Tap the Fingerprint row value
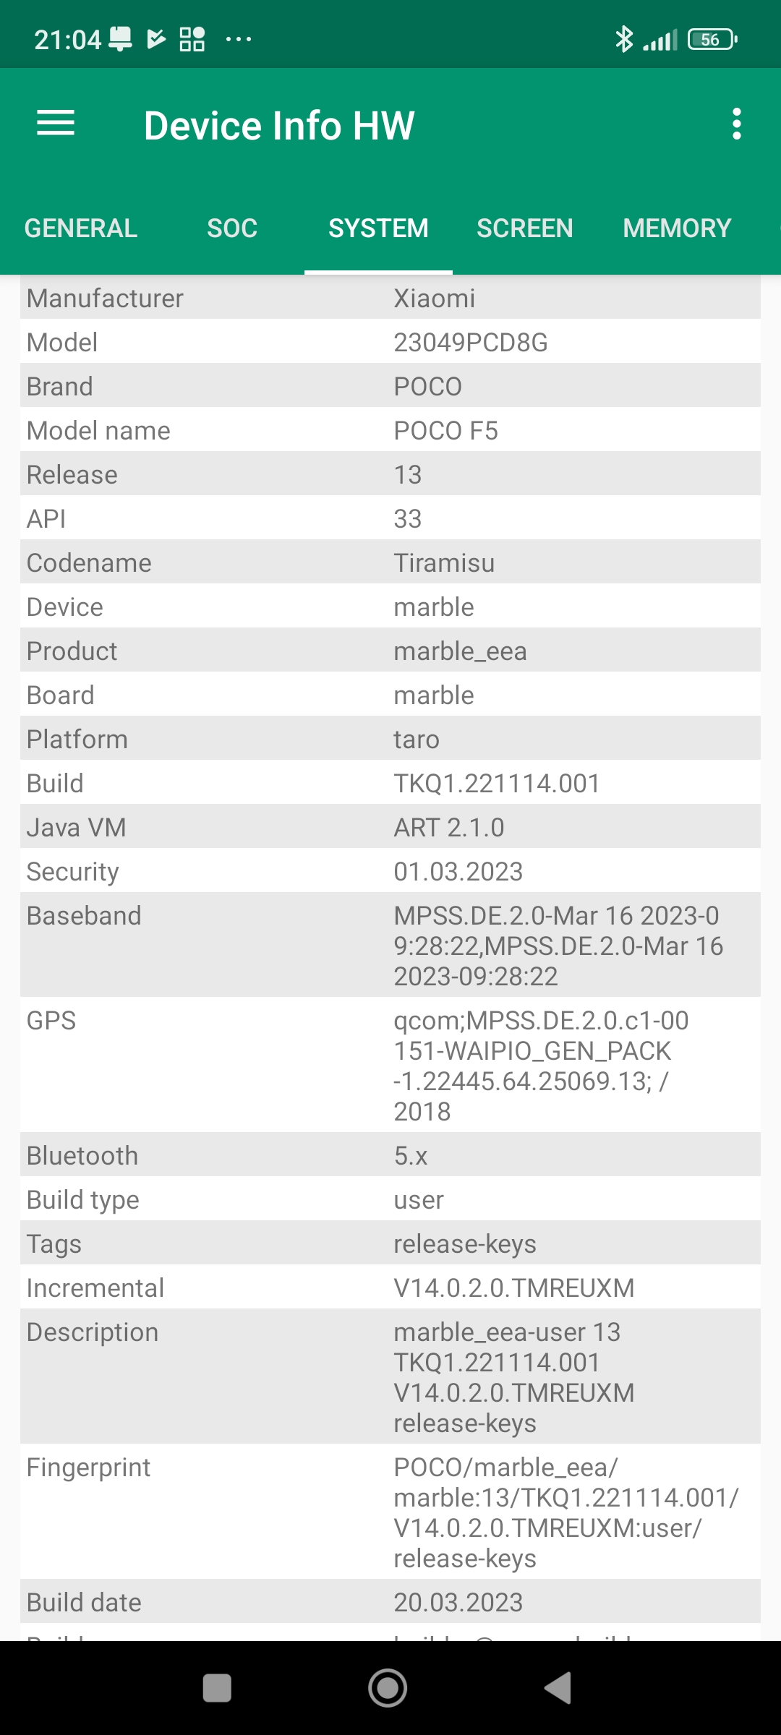This screenshot has width=781, height=1735. (x=564, y=1512)
